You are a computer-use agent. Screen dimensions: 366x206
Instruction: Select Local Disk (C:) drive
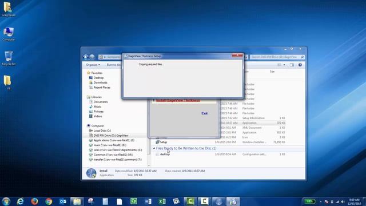102,130
